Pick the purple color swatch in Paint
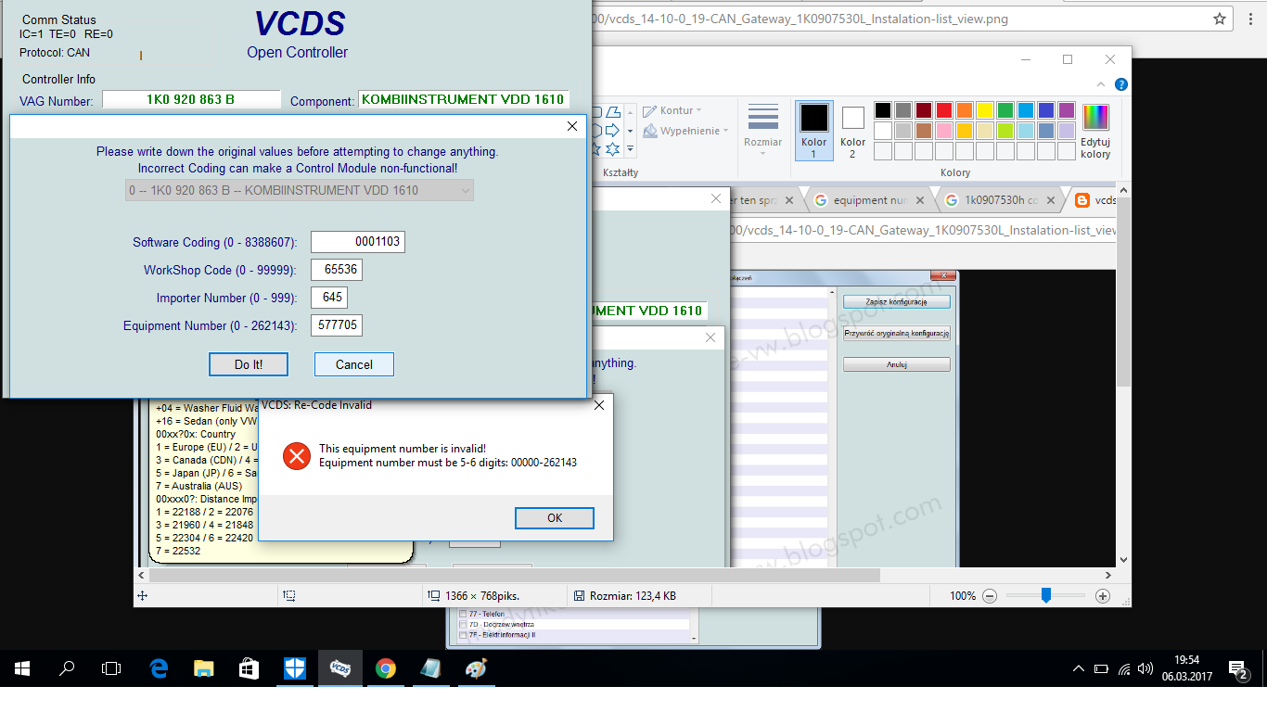This screenshot has width=1267, height=712. click(1067, 110)
